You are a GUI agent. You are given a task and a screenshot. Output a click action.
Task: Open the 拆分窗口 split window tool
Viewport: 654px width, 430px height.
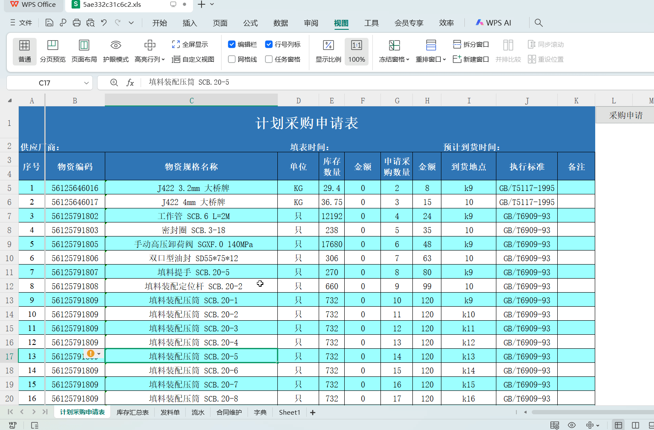[470, 44]
